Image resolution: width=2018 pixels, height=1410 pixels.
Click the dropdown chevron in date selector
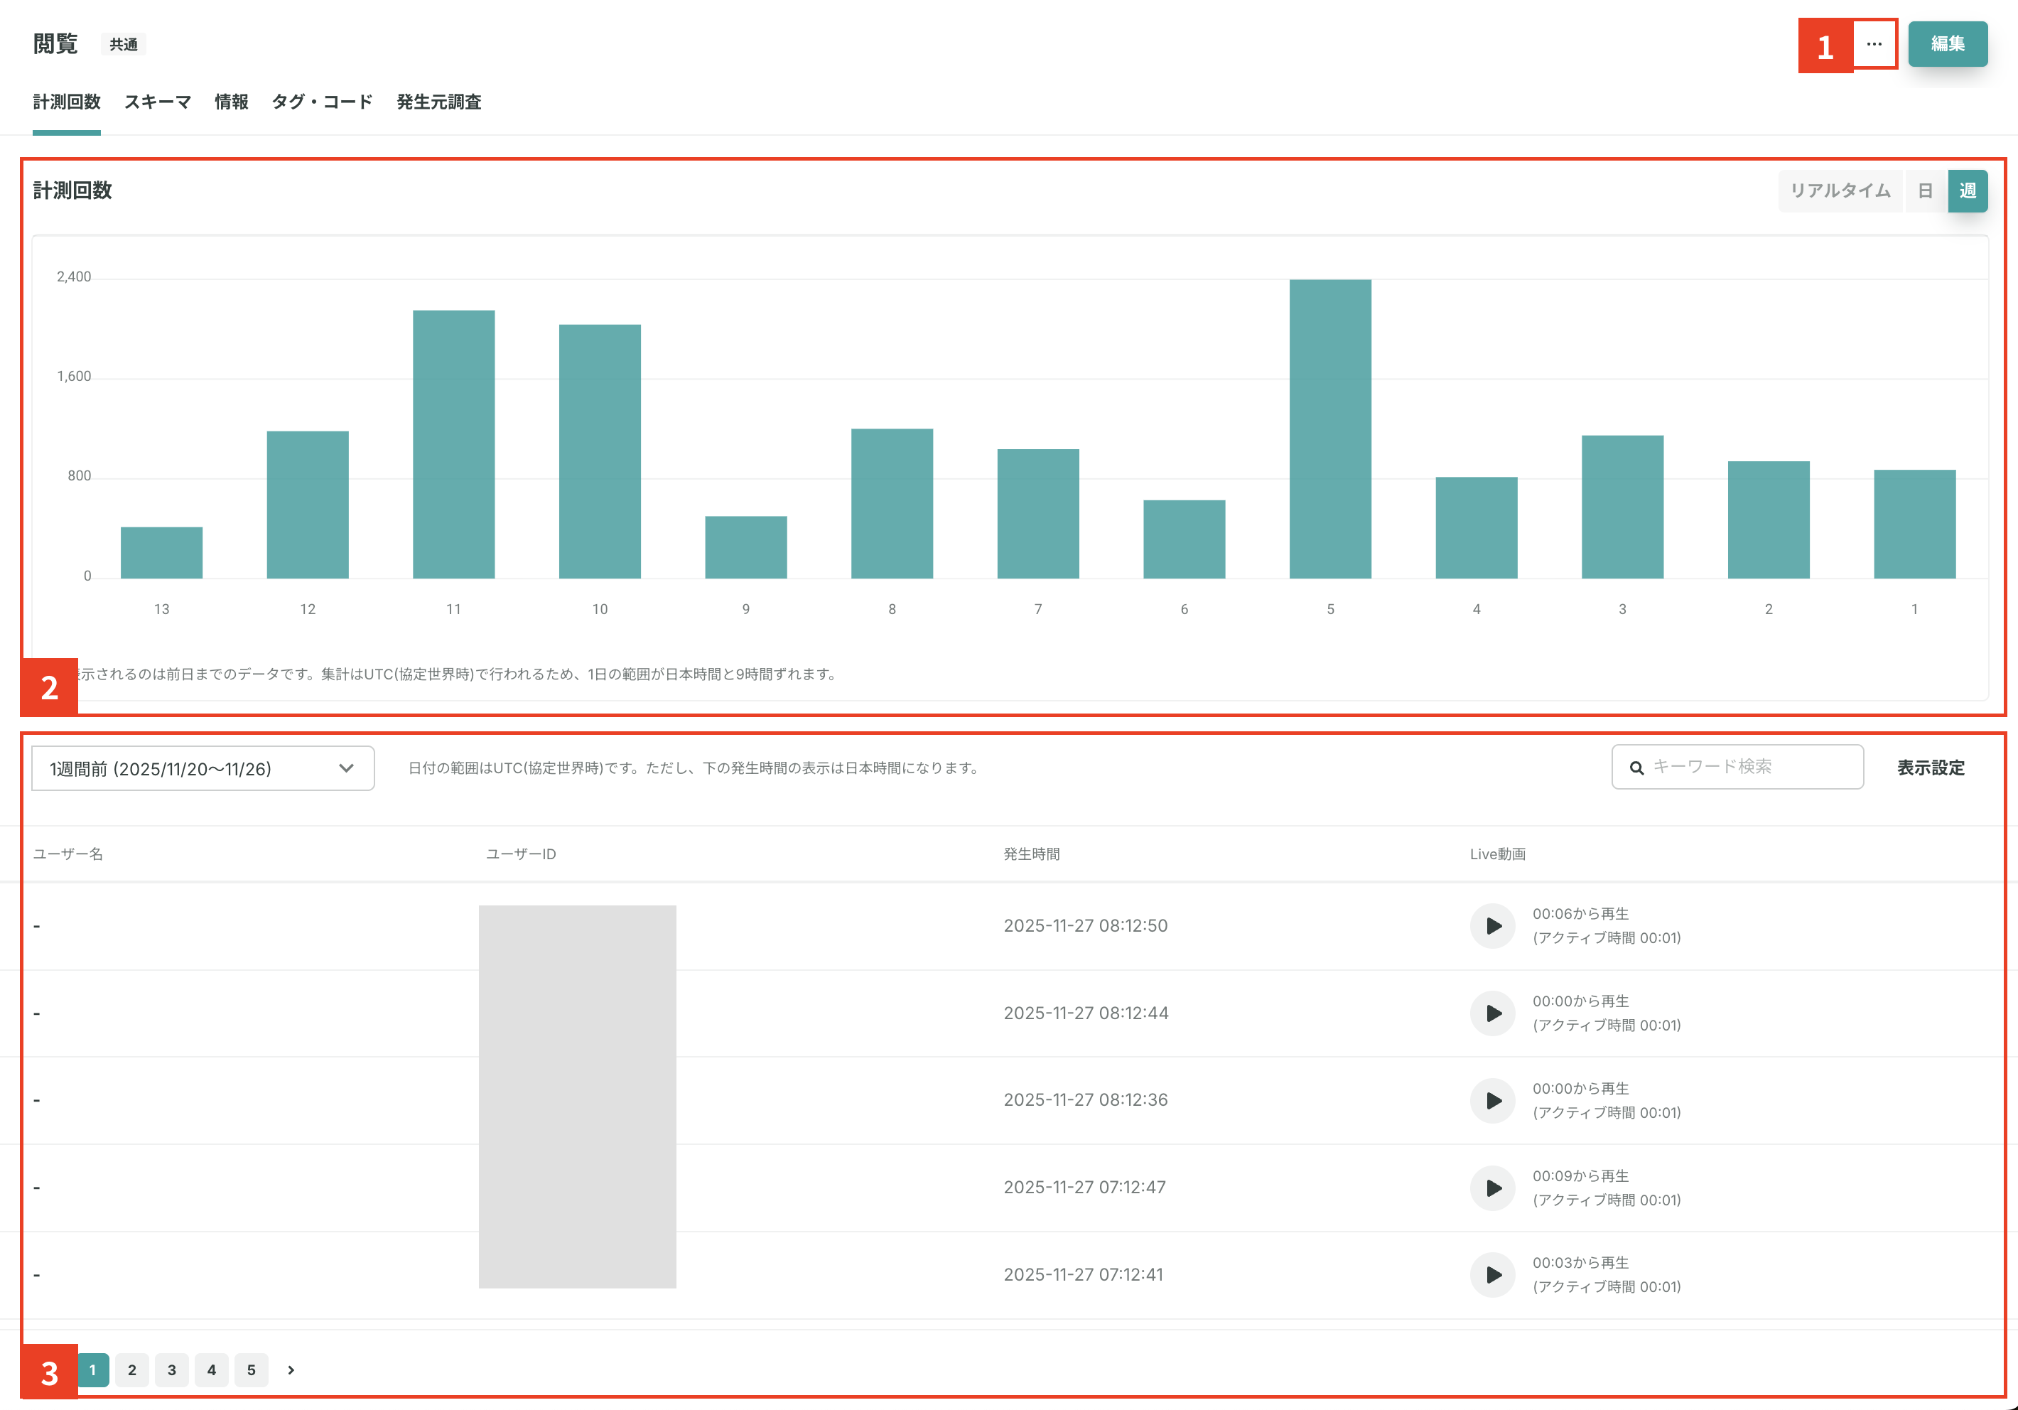(346, 768)
